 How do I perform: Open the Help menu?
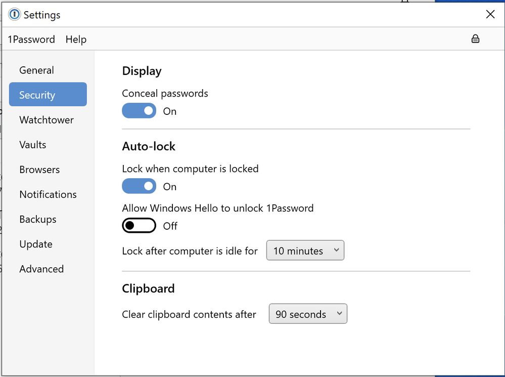coord(76,39)
